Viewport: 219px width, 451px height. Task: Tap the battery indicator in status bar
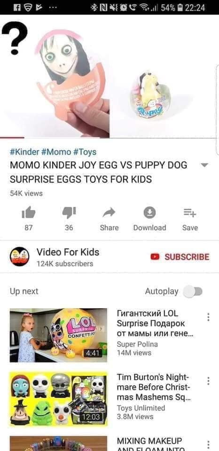180,8
